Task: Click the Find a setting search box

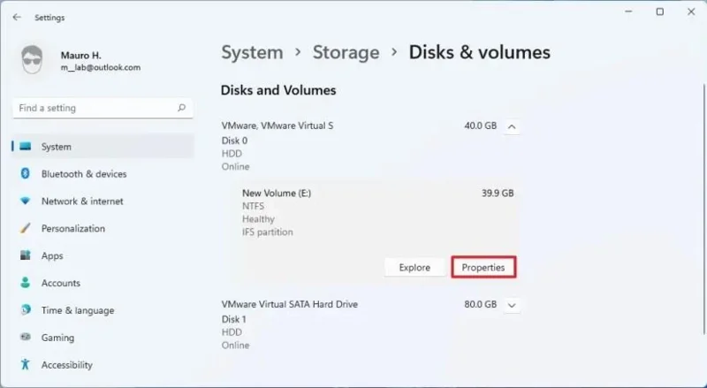Action: (103, 109)
